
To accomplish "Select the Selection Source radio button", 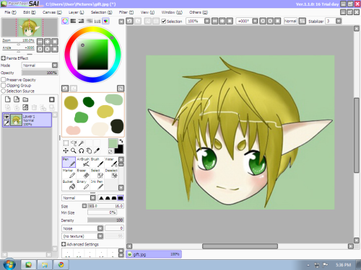I will point(4,91).
